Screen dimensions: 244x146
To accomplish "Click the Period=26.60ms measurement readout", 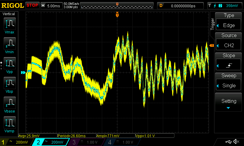I will [77, 136].
